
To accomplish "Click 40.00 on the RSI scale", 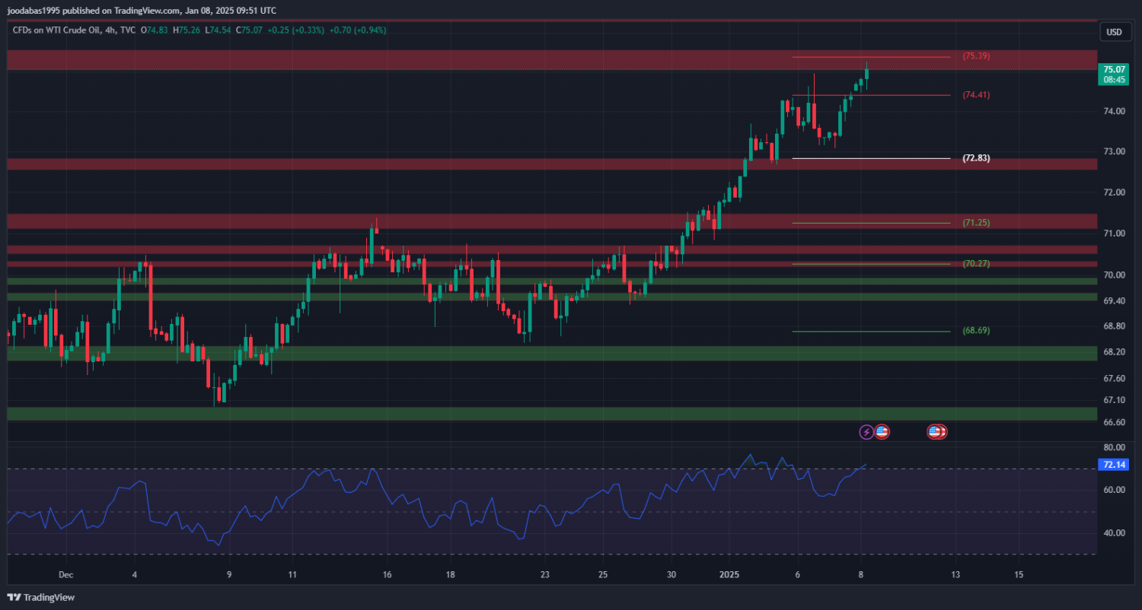I will point(1114,533).
